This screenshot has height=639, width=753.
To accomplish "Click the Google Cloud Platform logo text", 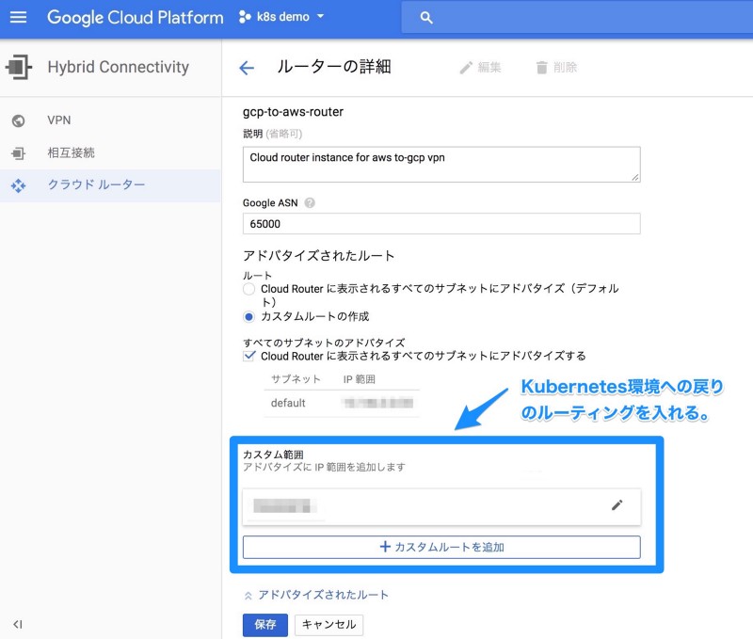I will tap(136, 17).
